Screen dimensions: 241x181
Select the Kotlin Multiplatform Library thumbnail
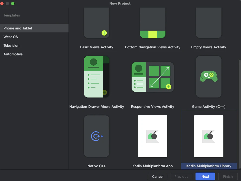click(209, 136)
